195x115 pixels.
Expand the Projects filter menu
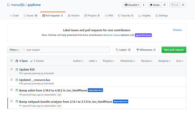click(108, 61)
